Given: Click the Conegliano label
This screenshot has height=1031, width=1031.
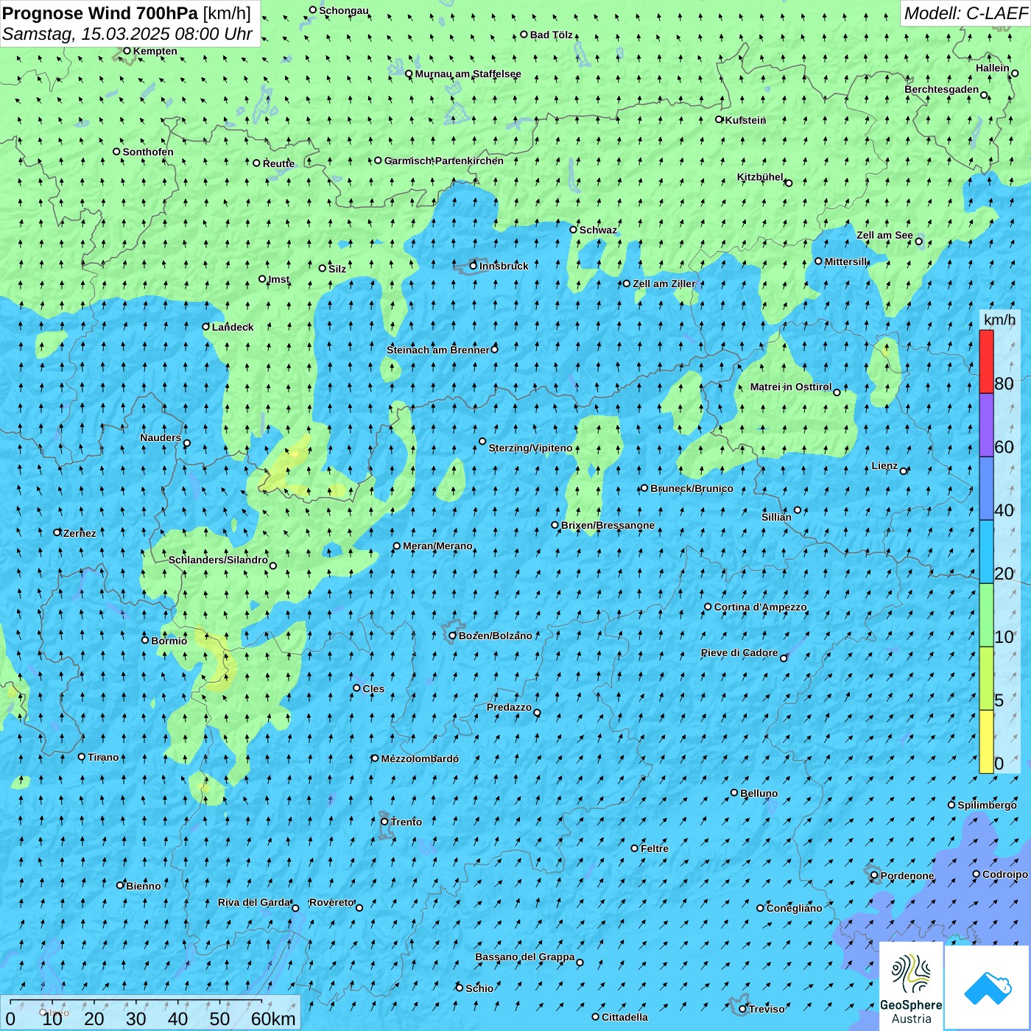Looking at the screenshot, I should 794,908.
